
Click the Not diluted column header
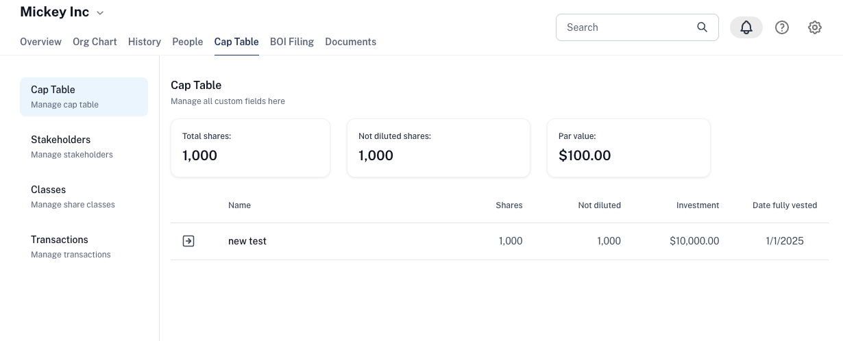pos(600,205)
